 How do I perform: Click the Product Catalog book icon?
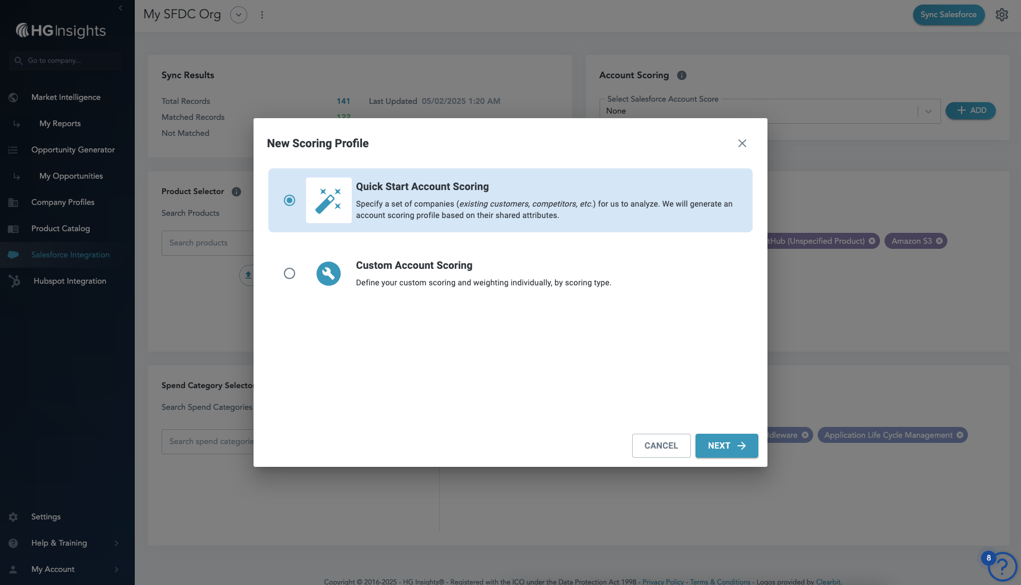13,229
